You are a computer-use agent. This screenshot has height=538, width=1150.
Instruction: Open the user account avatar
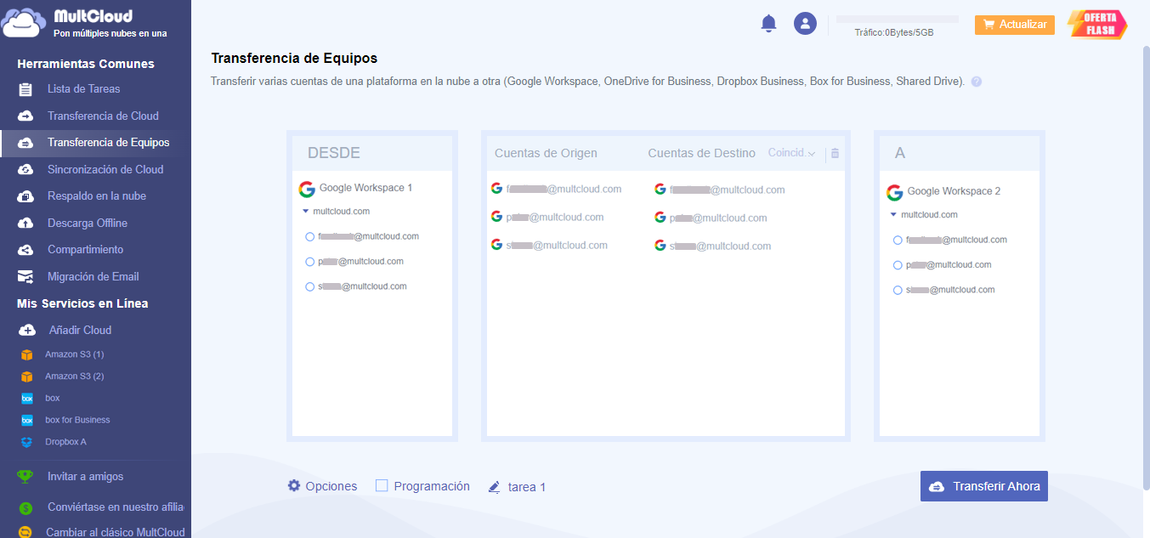(805, 24)
